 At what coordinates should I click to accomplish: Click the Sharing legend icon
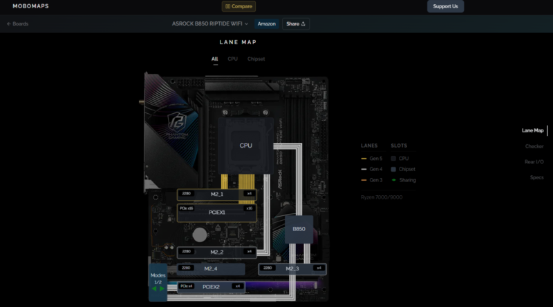click(x=393, y=180)
